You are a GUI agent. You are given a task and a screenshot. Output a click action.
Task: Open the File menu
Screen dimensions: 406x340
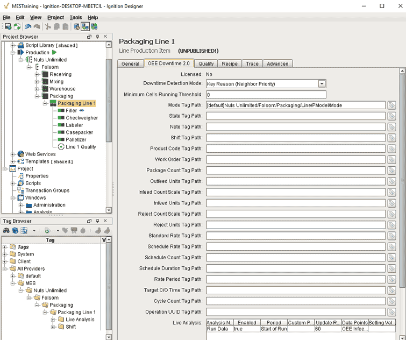pos(6,17)
